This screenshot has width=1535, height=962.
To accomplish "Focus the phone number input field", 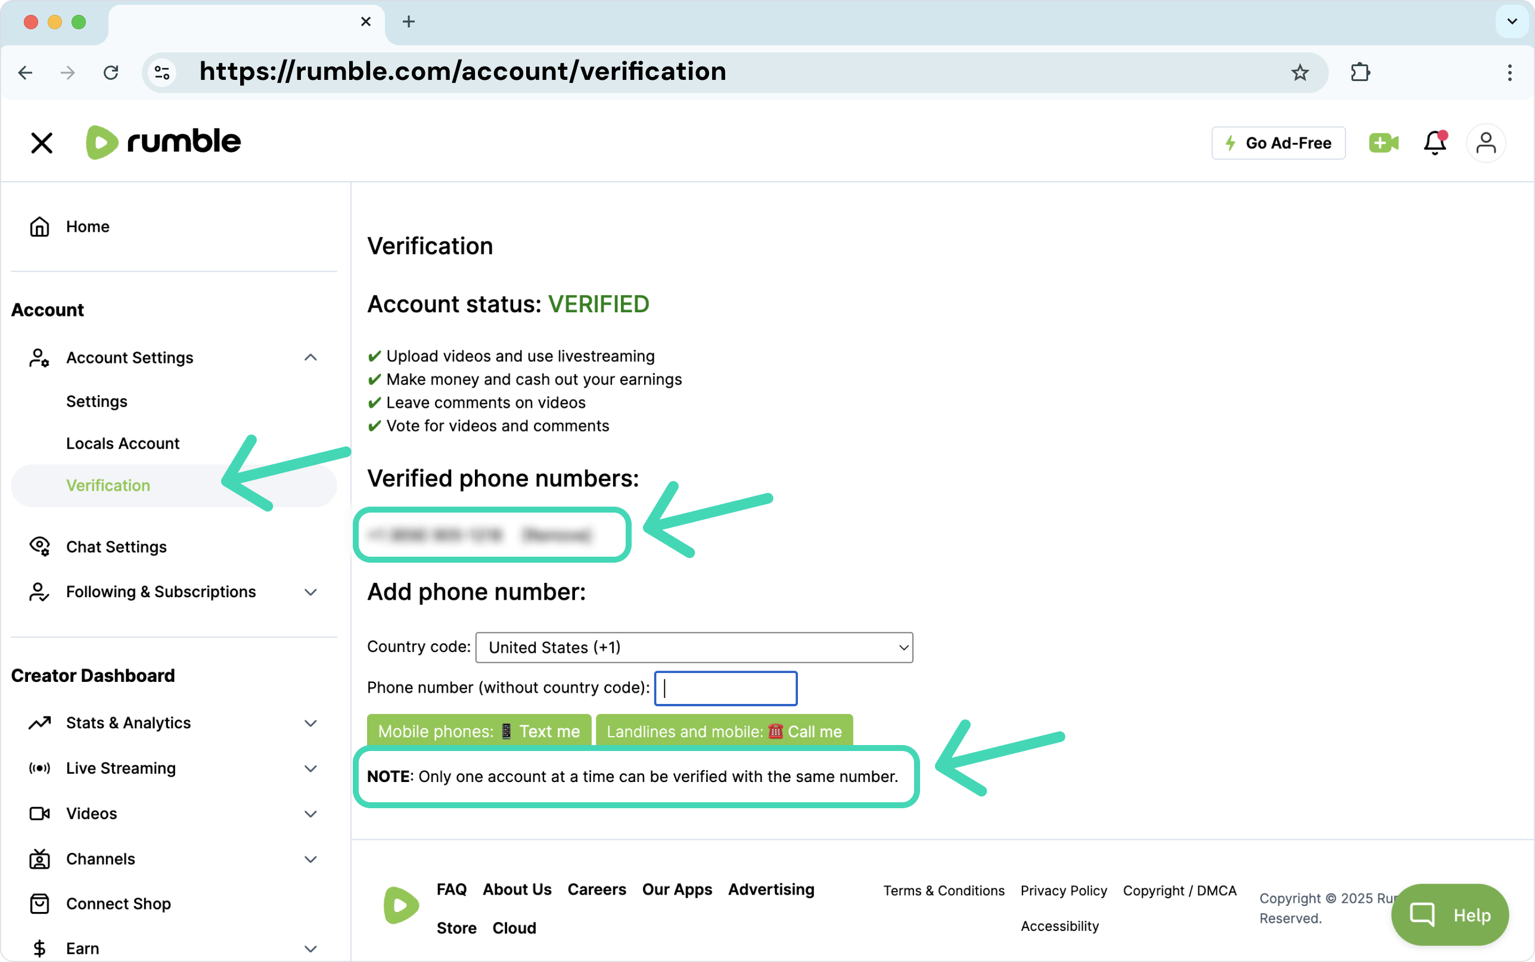I will point(726,688).
